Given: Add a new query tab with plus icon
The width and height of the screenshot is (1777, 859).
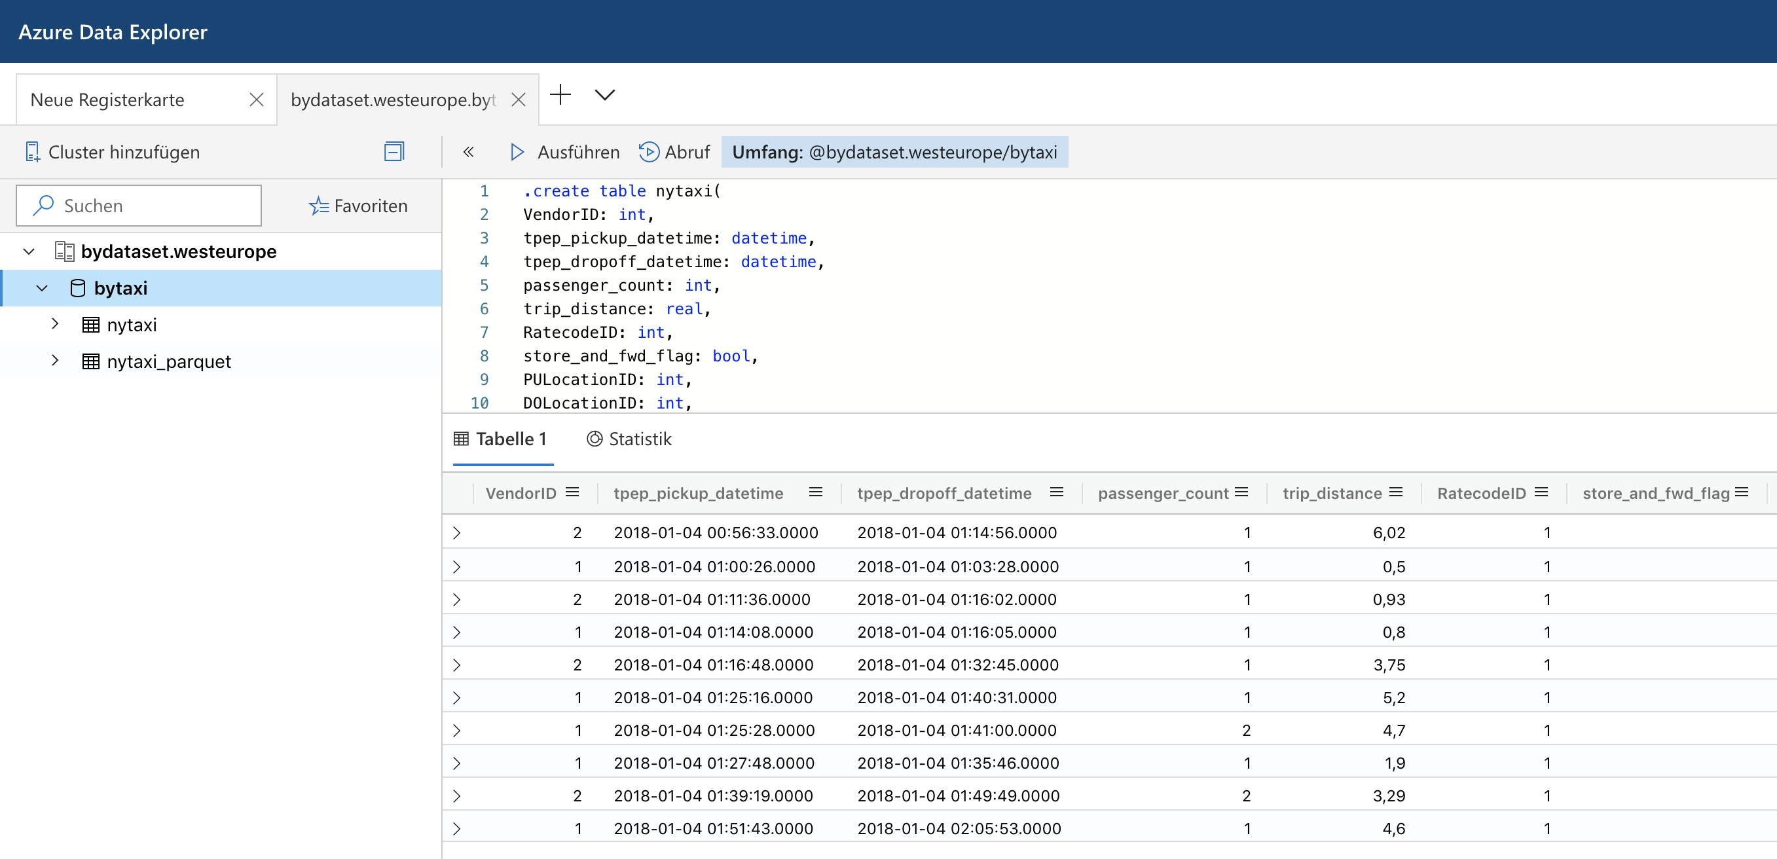Looking at the screenshot, I should point(560,94).
